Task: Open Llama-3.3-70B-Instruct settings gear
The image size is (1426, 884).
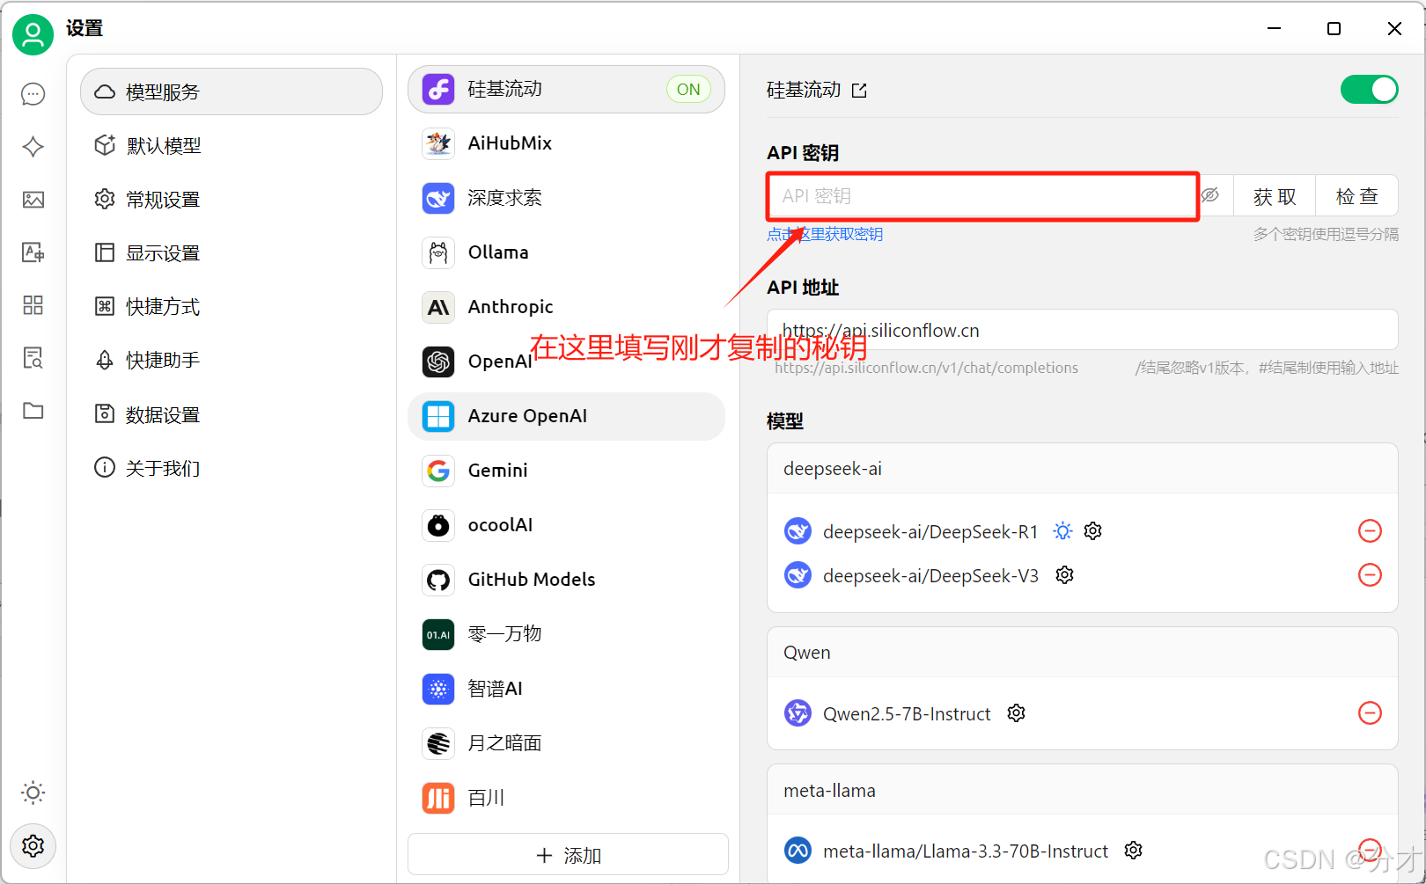Action: point(1134,851)
